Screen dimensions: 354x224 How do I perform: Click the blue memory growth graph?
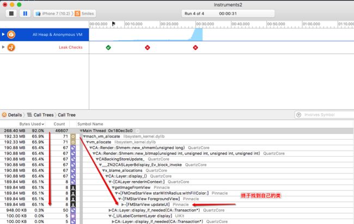point(197,34)
